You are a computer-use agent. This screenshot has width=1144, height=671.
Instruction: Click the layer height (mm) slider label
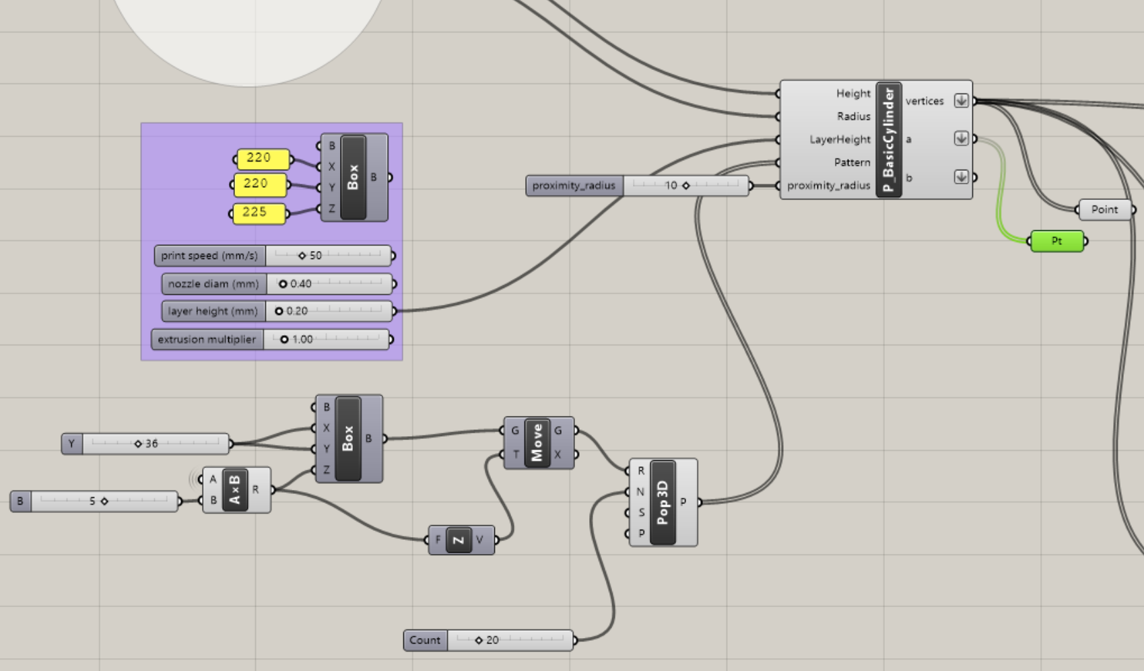213,311
